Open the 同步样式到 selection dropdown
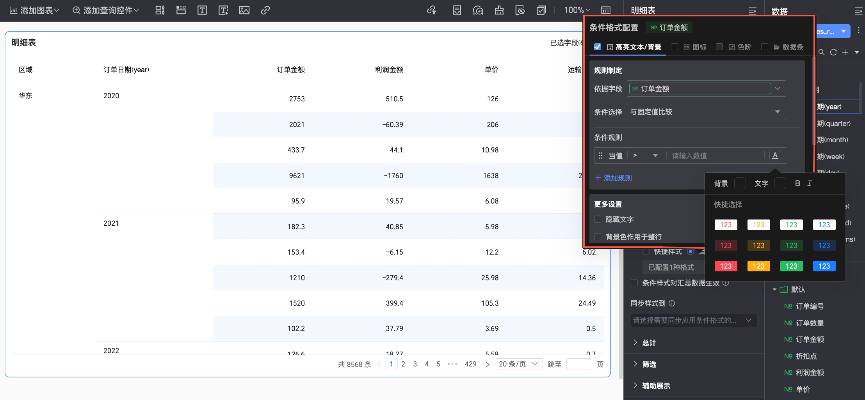 694,320
